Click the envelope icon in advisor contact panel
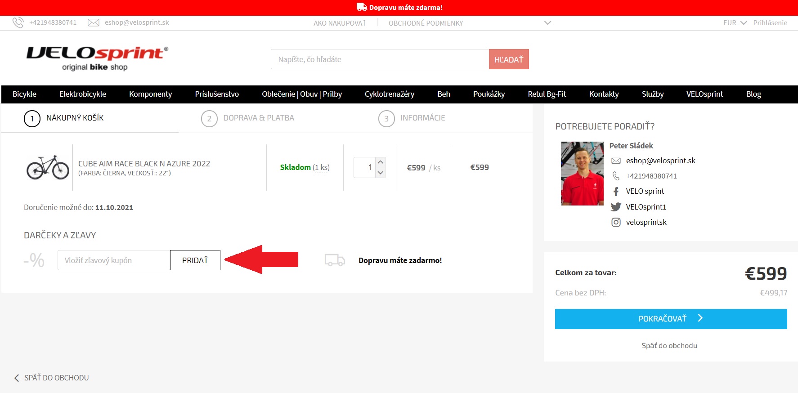 coord(616,161)
